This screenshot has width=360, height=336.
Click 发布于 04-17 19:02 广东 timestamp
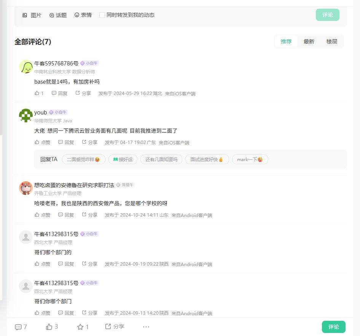(x=130, y=143)
